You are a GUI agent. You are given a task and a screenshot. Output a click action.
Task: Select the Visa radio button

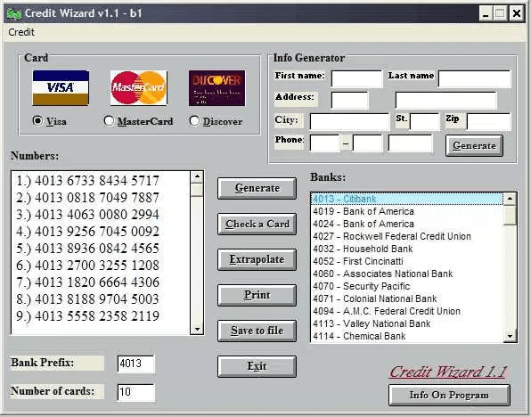pos(37,120)
